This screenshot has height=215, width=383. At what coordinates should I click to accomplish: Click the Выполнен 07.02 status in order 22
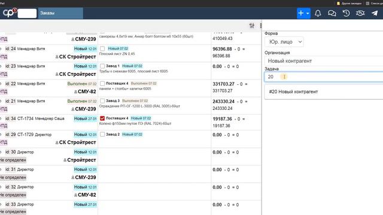click(82, 84)
